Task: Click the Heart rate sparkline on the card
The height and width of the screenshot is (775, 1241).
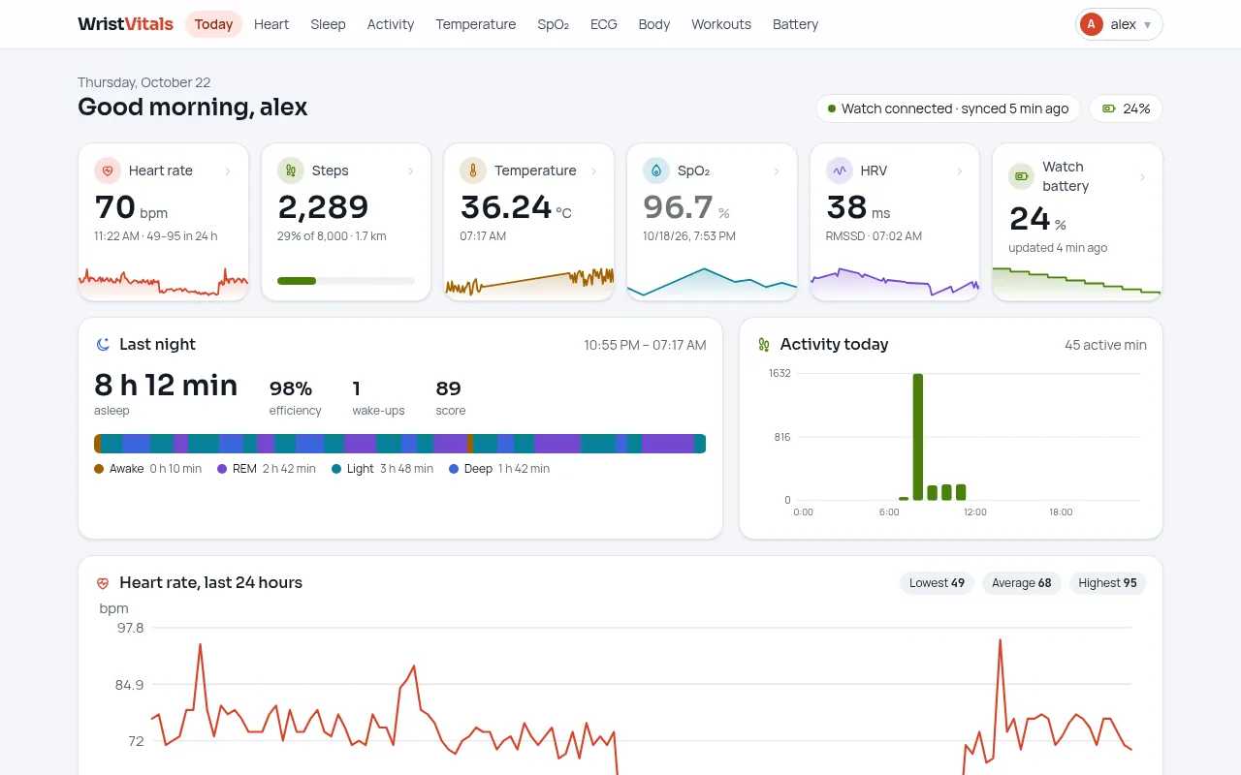Action: [x=164, y=283]
